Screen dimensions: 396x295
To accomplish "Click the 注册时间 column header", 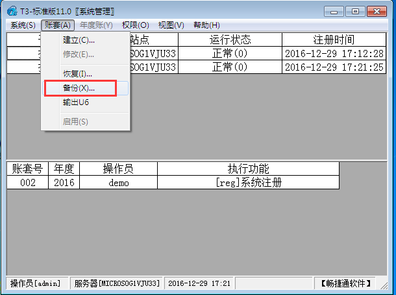I will 335,39.
